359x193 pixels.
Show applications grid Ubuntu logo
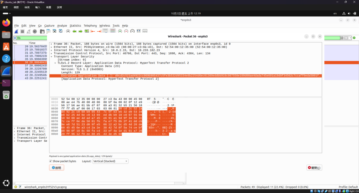6,183
